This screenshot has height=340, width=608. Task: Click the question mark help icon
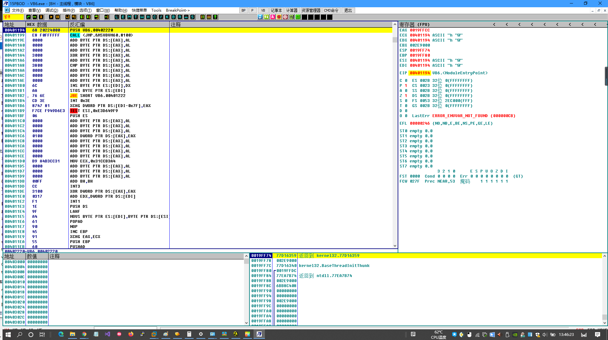[x=215, y=17]
